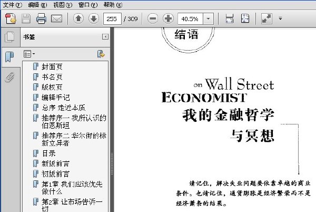Send file by email envelope icon

(x=57, y=19)
